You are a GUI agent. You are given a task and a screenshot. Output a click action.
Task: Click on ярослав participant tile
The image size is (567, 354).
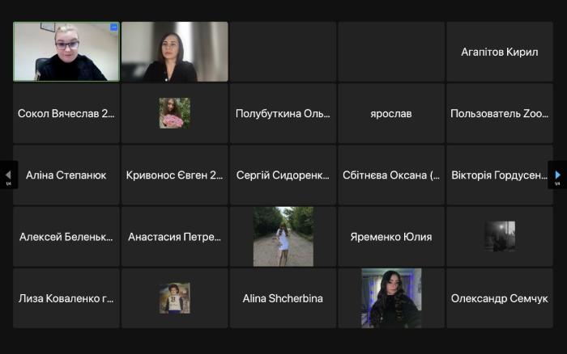pyautogui.click(x=390, y=113)
